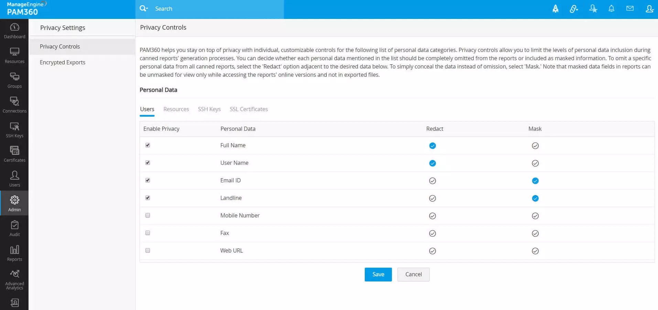Choose Mask for User Name
This screenshot has height=310, width=658.
(535, 163)
